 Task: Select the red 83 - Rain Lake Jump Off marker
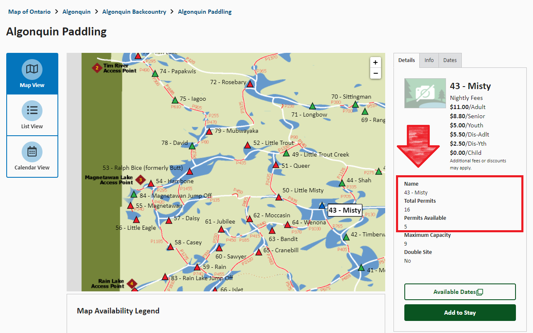click(165, 277)
